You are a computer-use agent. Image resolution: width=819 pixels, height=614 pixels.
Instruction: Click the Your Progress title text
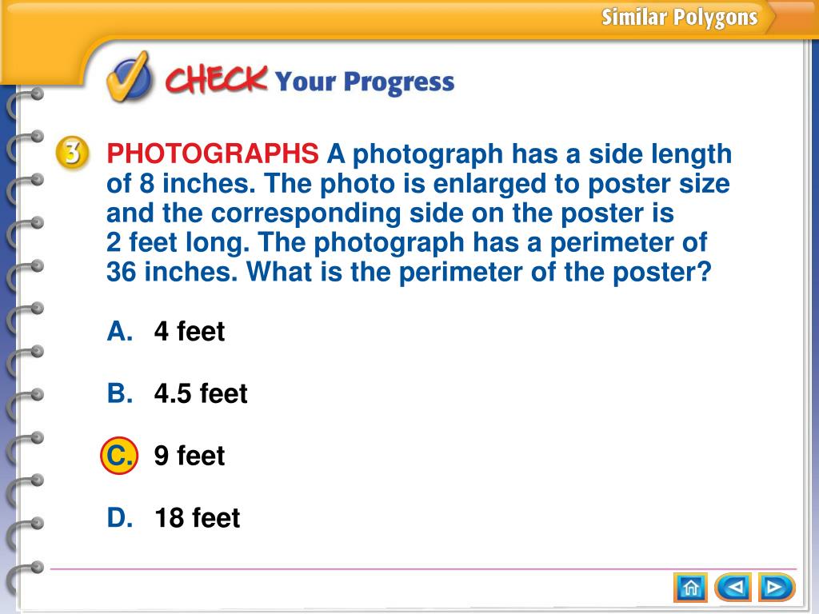(365, 82)
